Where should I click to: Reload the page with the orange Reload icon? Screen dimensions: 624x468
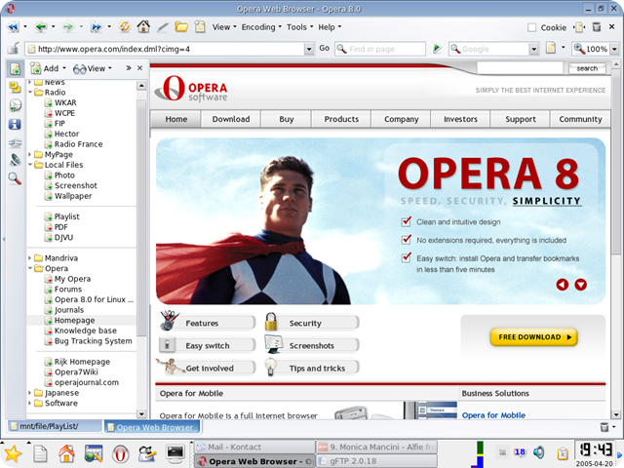click(x=125, y=27)
